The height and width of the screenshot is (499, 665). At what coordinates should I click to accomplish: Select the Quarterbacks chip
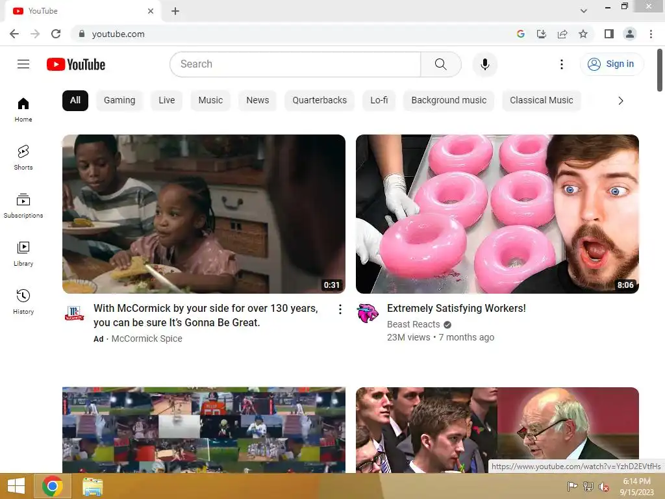pyautogui.click(x=320, y=101)
